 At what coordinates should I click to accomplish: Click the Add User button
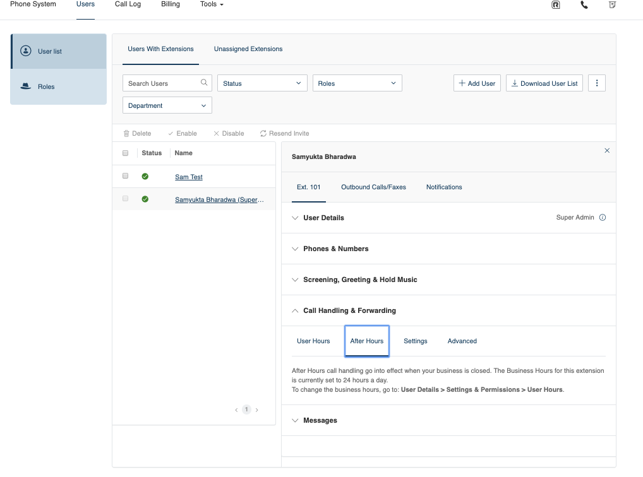pos(477,83)
